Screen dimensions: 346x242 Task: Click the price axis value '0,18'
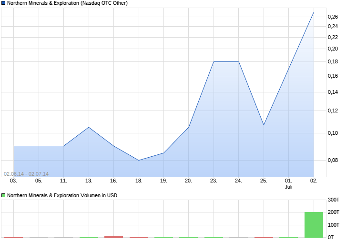coord(333,62)
